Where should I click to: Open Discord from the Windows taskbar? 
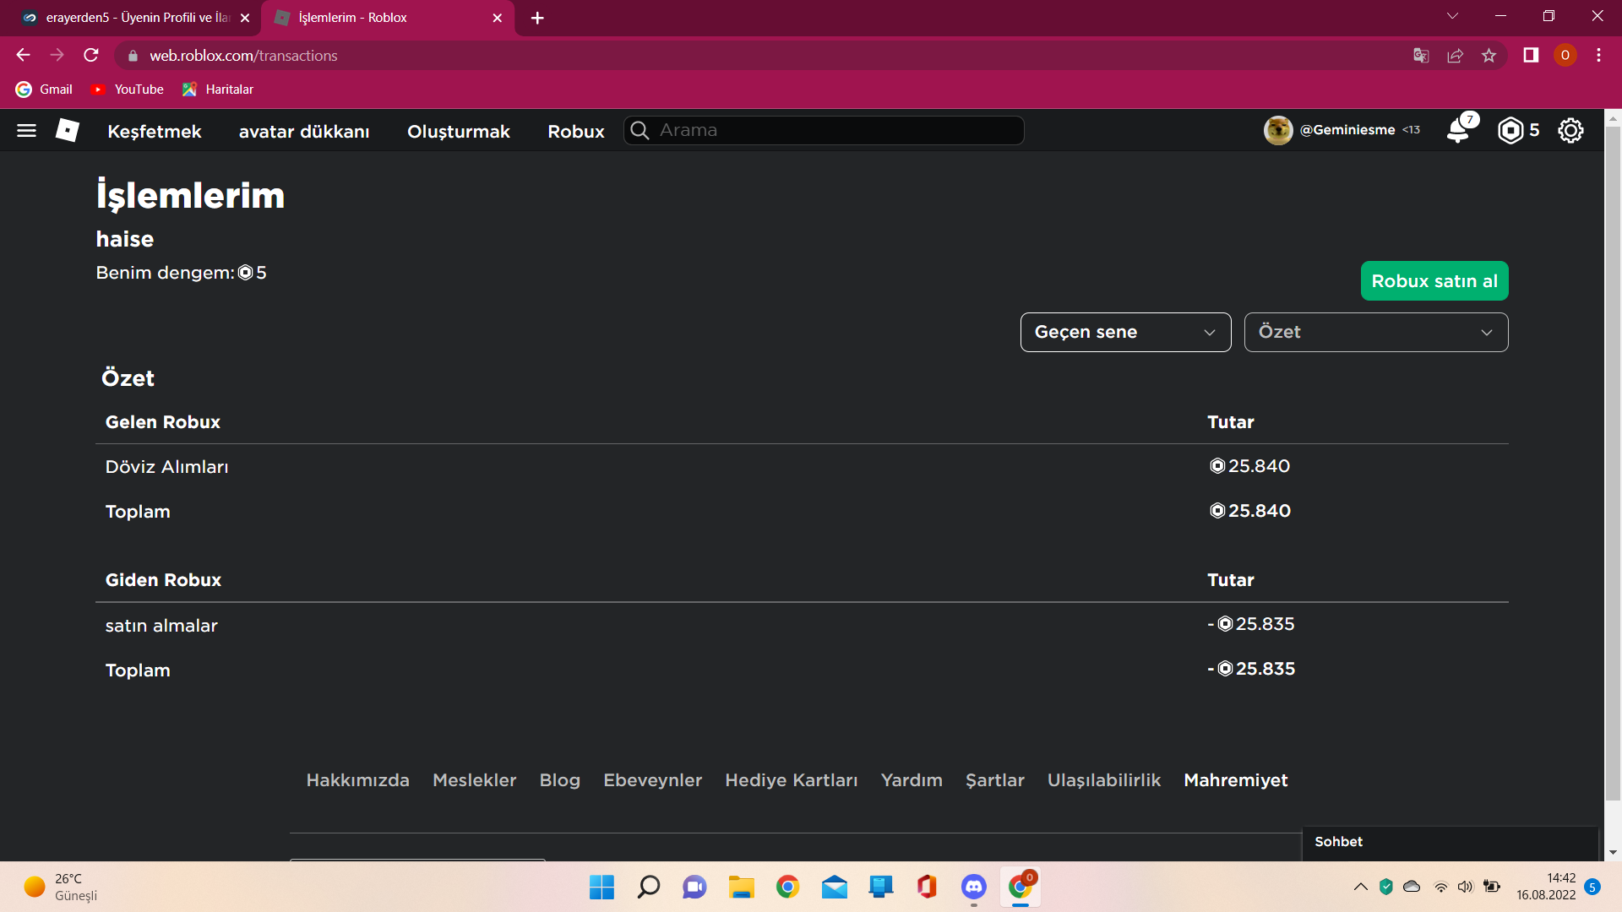tap(973, 887)
